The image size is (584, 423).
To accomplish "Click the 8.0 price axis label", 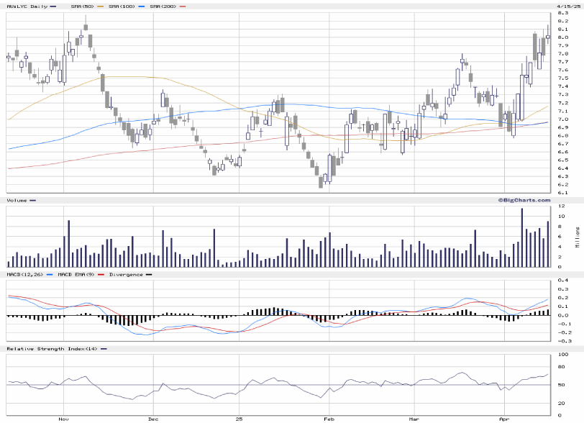I will [x=564, y=37].
